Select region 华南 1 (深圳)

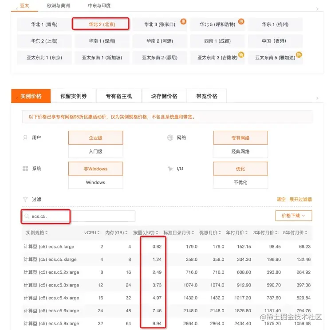[102, 41]
